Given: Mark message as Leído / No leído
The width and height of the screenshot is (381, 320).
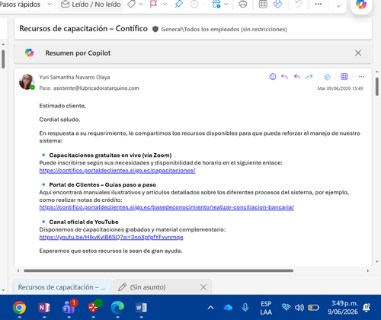Looking at the screenshot, I should click(91, 5).
